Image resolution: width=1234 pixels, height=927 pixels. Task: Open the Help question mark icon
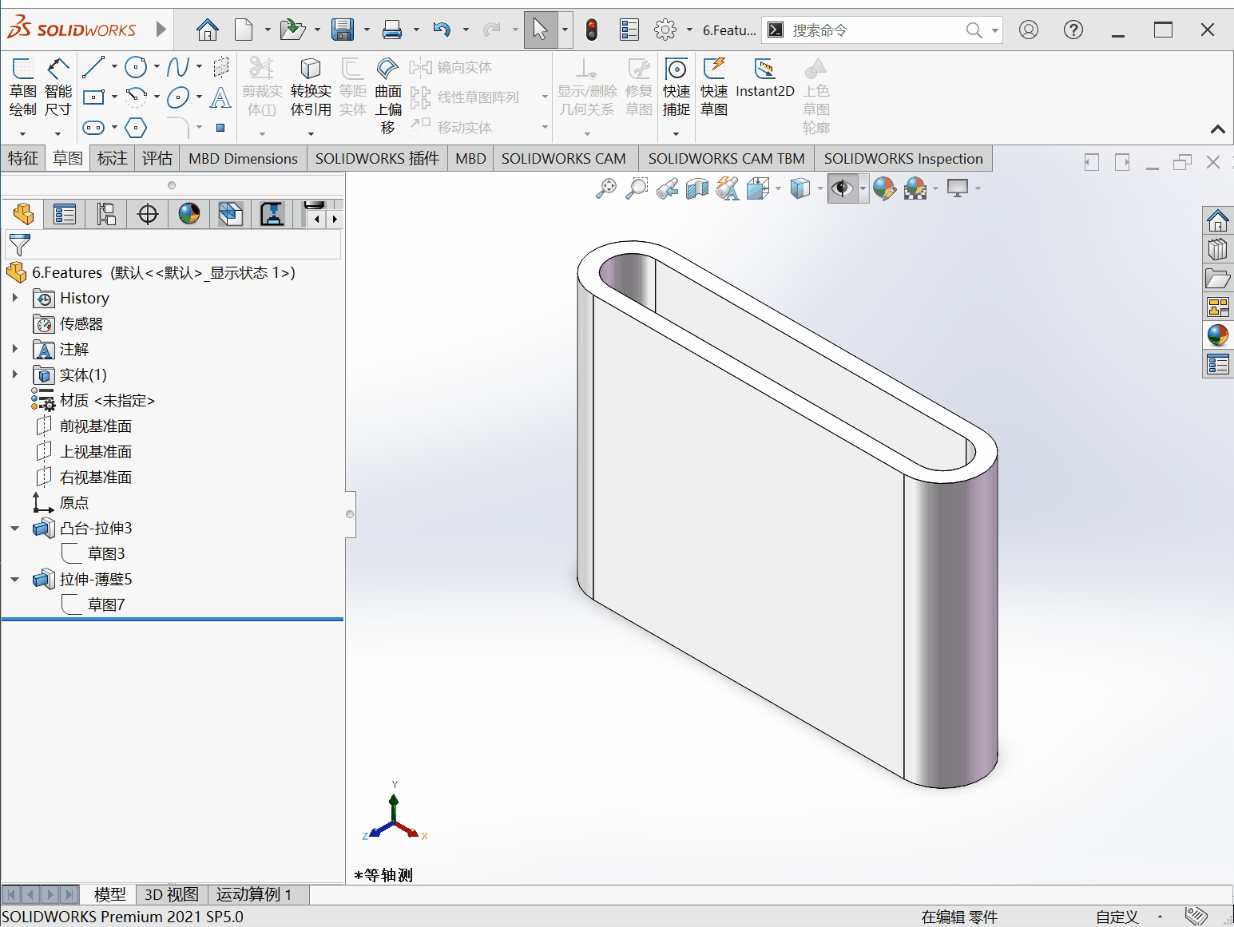(1073, 30)
